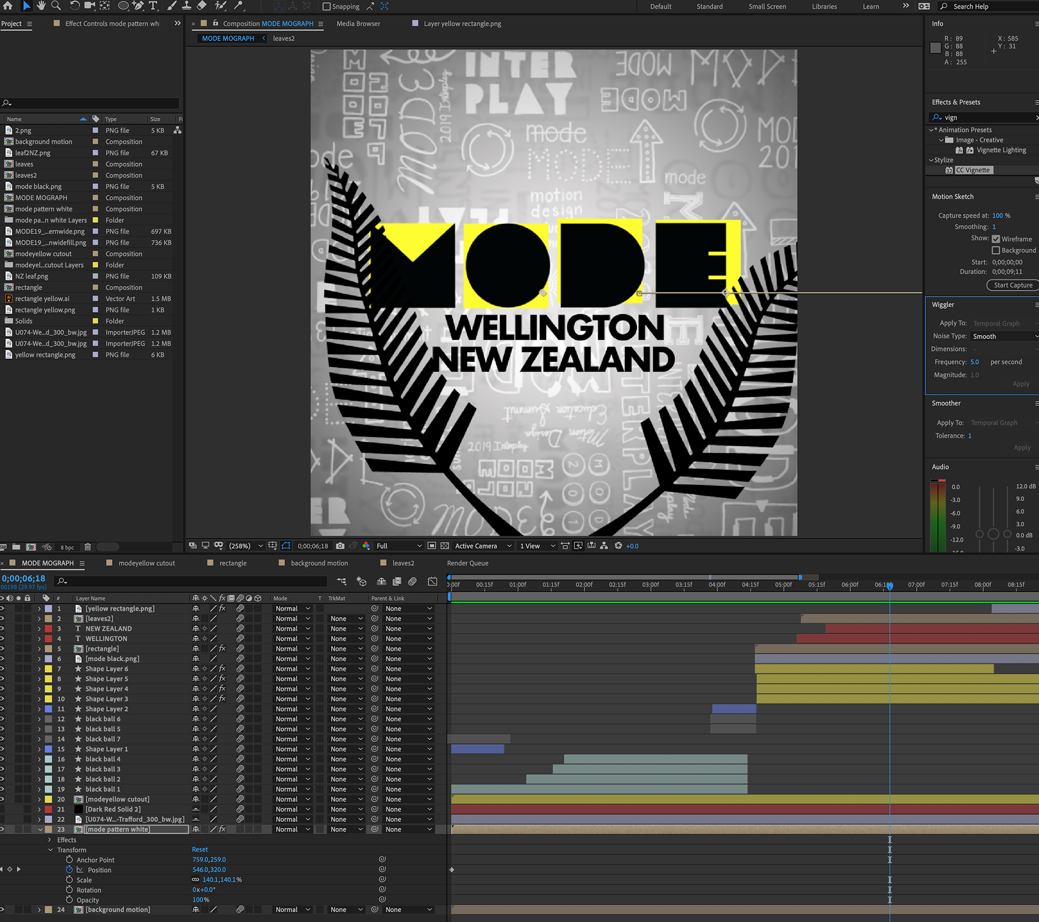Select the CC Vignette effect

click(x=972, y=170)
